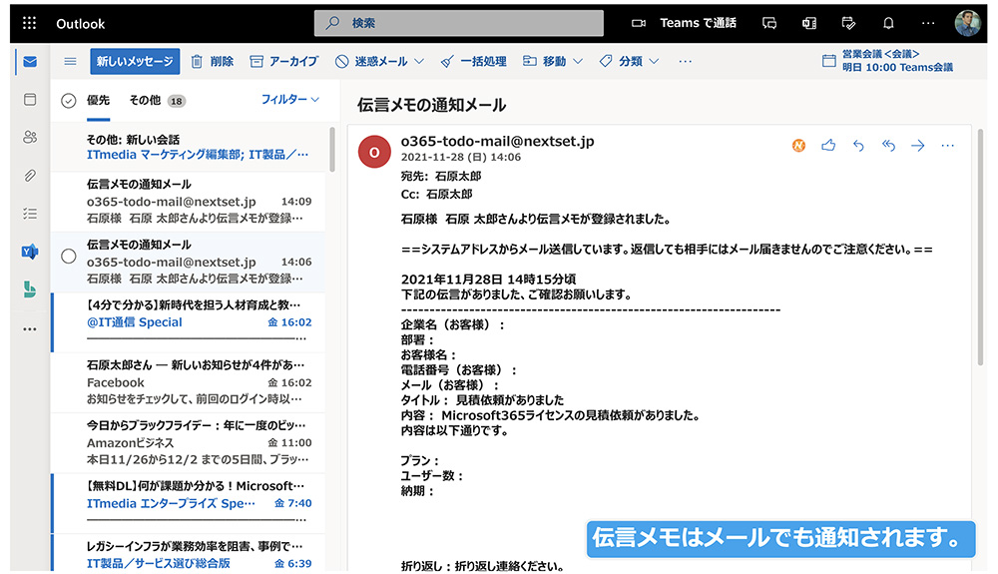
Task: Show more apps with sidebar ellipsis
Action: 30,329
